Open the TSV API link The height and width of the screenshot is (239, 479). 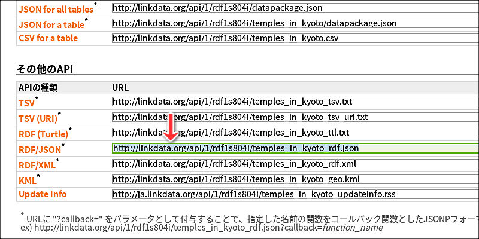point(26,103)
